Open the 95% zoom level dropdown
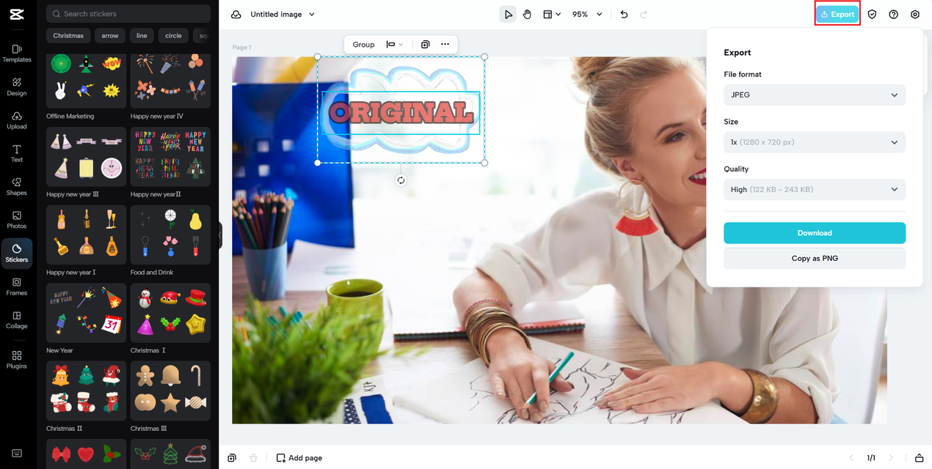The height and width of the screenshot is (469, 932). (587, 15)
